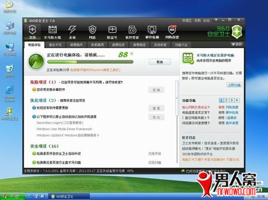Switch to the 查杀木马 tab

(x=55, y=45)
